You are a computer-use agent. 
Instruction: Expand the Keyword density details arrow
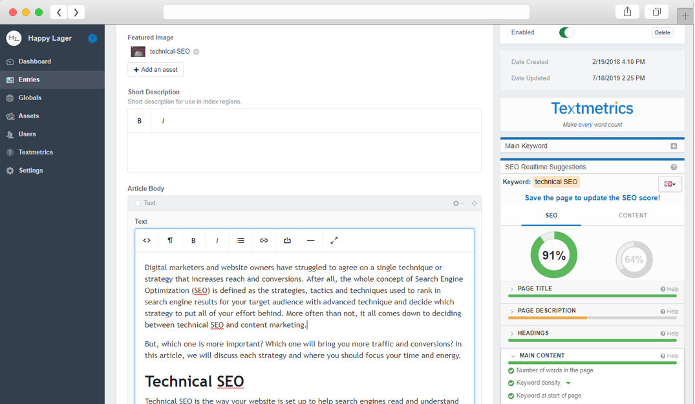coord(568,383)
